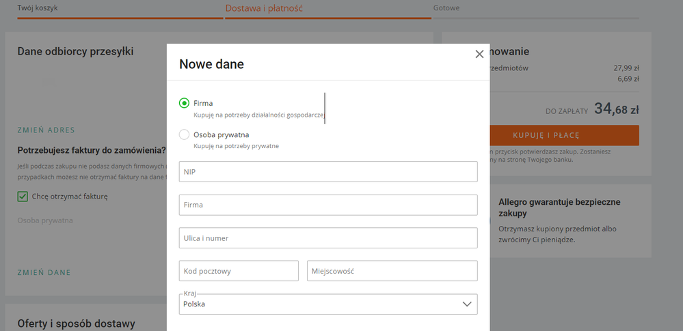The image size is (683, 331).
Task: Click the ZMIEŃ ADRES link
Action: click(x=46, y=130)
